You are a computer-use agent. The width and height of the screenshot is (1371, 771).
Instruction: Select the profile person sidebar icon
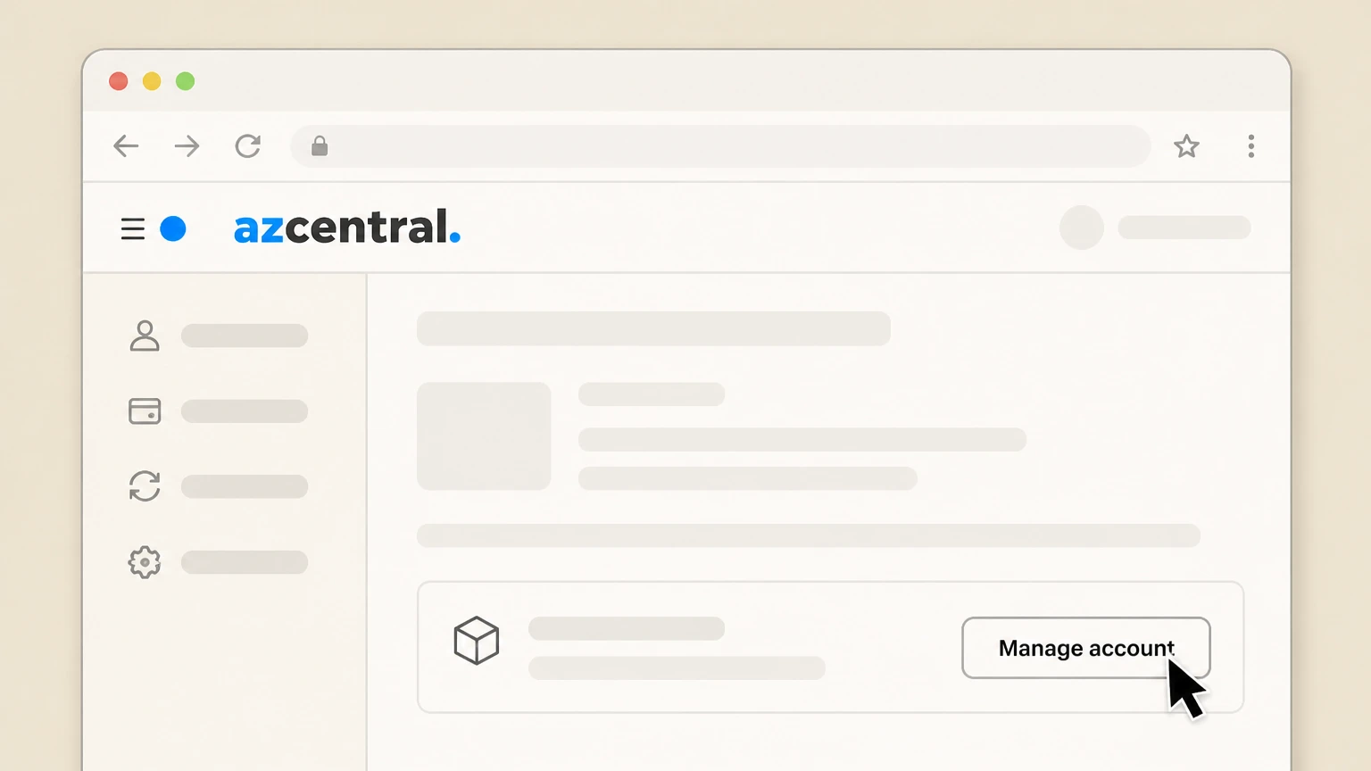click(145, 336)
